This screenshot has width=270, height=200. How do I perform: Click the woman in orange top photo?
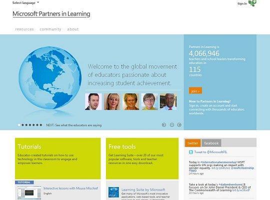click(x=131, y=102)
